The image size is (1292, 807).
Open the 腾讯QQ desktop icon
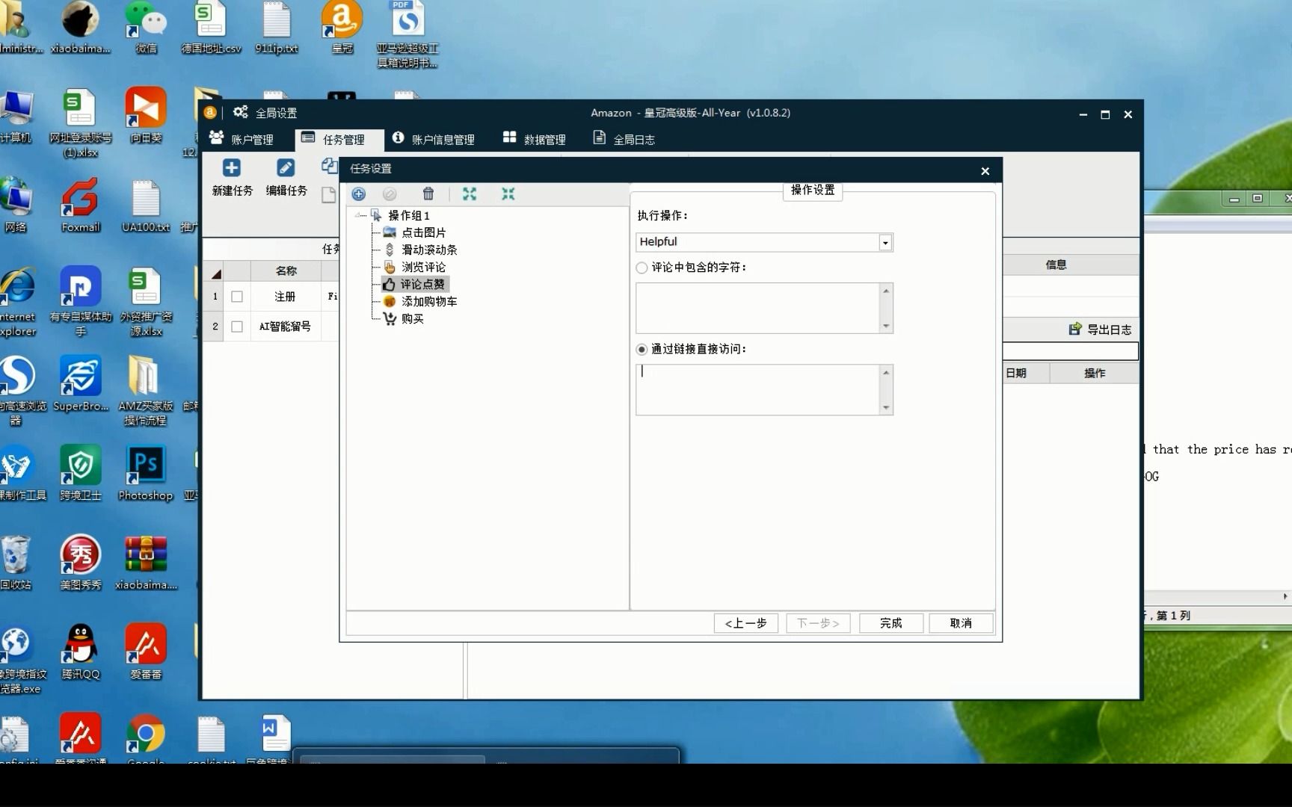coord(80,652)
